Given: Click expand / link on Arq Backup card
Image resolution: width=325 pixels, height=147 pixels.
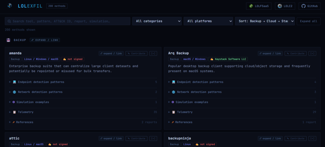Looking at the screenshot, I should [x=270, y=53].
